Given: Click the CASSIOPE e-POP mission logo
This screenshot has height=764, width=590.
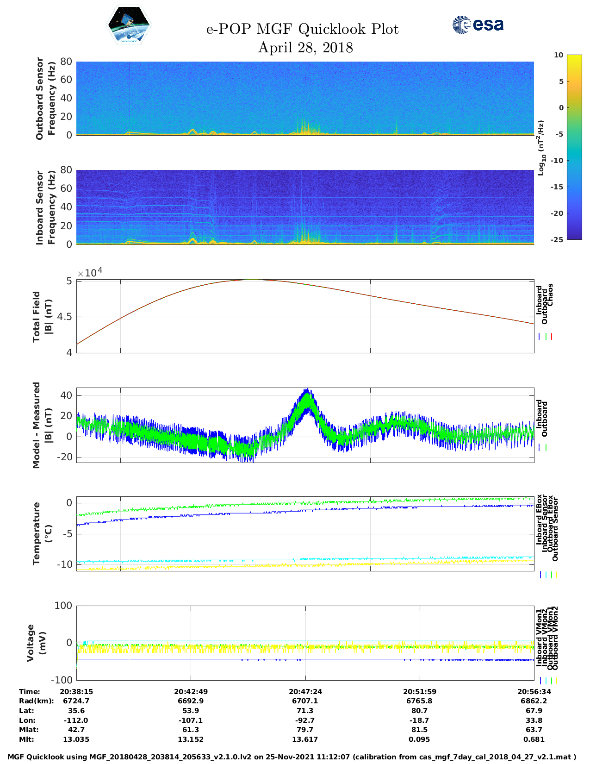Looking at the screenshot, I should [129, 25].
